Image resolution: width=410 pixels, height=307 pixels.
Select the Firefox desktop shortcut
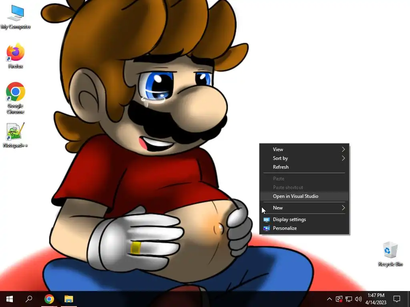point(16,56)
